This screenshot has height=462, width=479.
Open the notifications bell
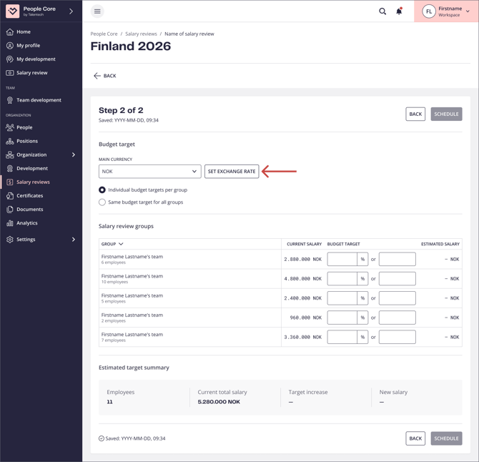coord(399,11)
